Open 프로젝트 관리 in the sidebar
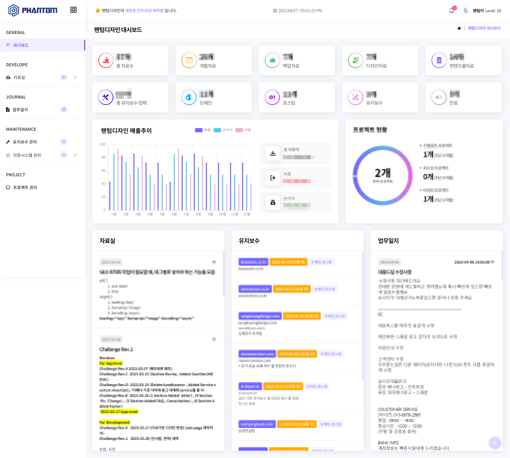This screenshot has height=458, width=510. [x=25, y=188]
